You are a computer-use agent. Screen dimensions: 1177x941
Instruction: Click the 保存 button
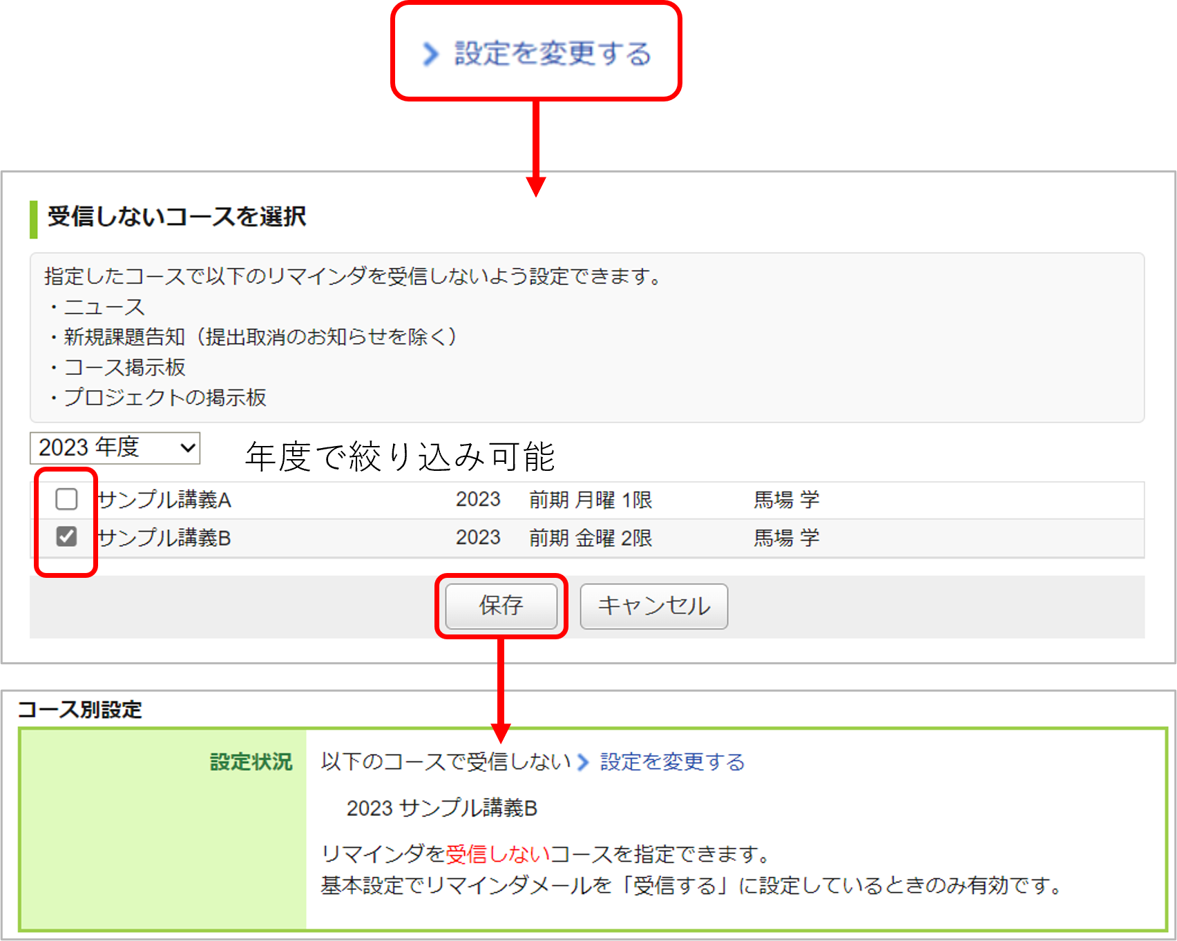coord(501,606)
